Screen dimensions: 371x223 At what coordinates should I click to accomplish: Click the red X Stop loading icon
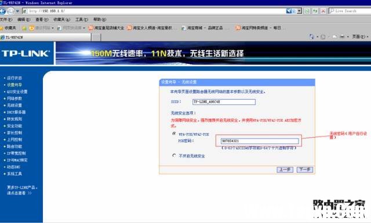[x=323, y=11]
